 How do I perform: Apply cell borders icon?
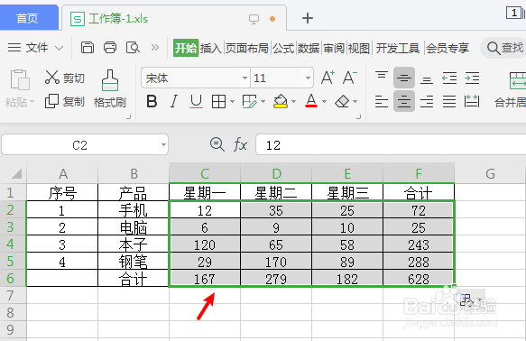tap(218, 101)
